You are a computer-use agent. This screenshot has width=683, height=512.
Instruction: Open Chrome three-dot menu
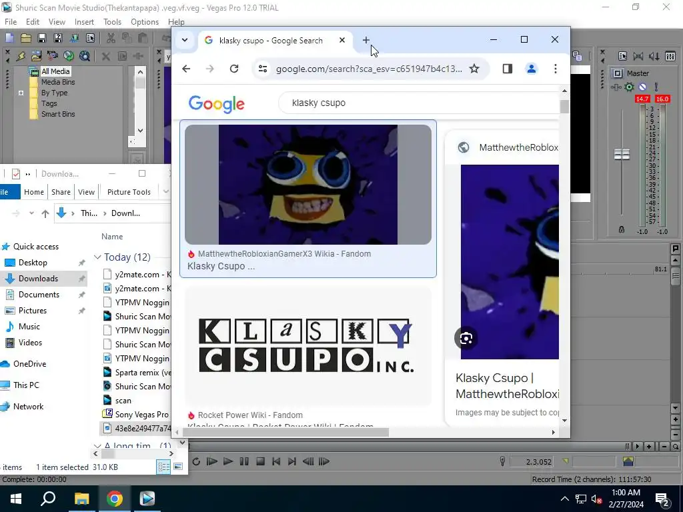(556, 69)
